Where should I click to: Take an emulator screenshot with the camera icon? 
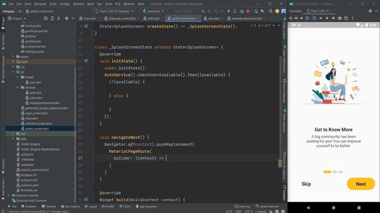coord(340,18)
